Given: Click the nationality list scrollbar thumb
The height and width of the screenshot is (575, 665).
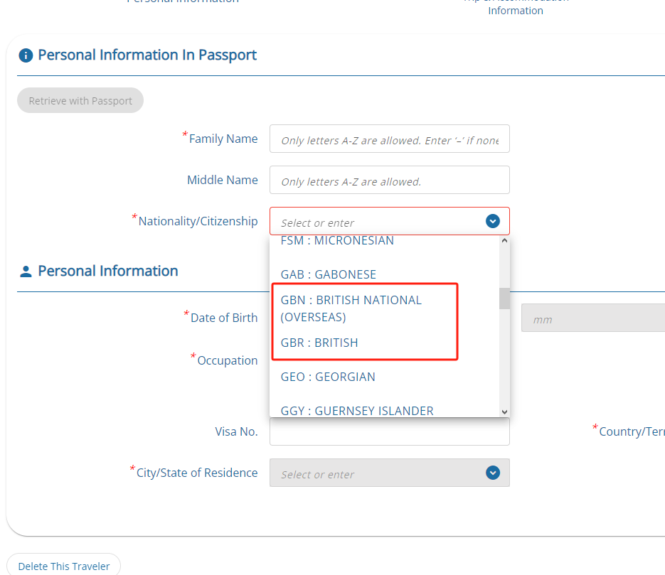Looking at the screenshot, I should 504,299.
